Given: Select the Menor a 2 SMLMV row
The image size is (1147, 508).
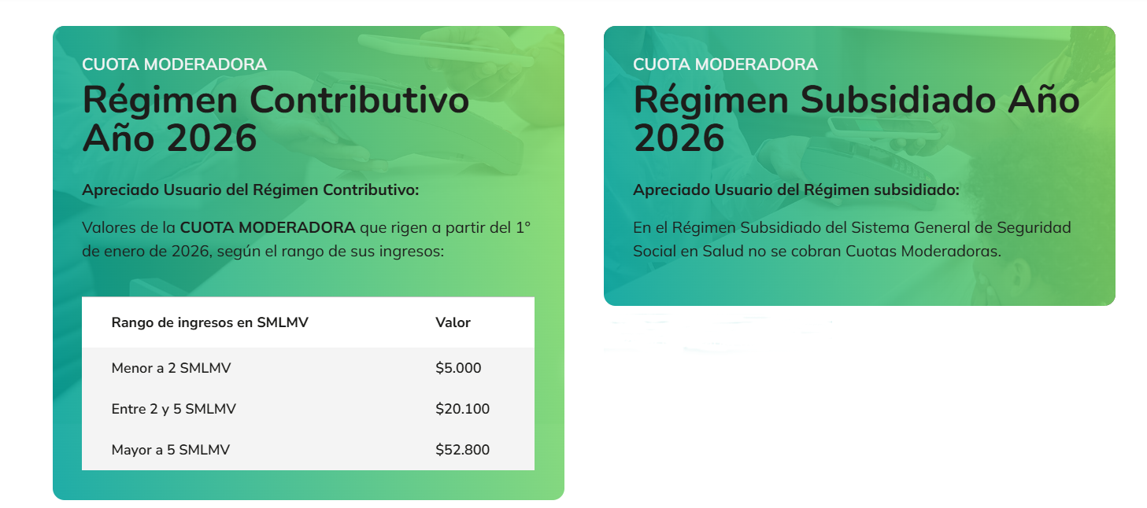Looking at the screenshot, I should 308,368.
